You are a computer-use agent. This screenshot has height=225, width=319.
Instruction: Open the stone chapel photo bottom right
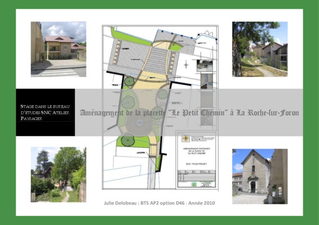260,177
